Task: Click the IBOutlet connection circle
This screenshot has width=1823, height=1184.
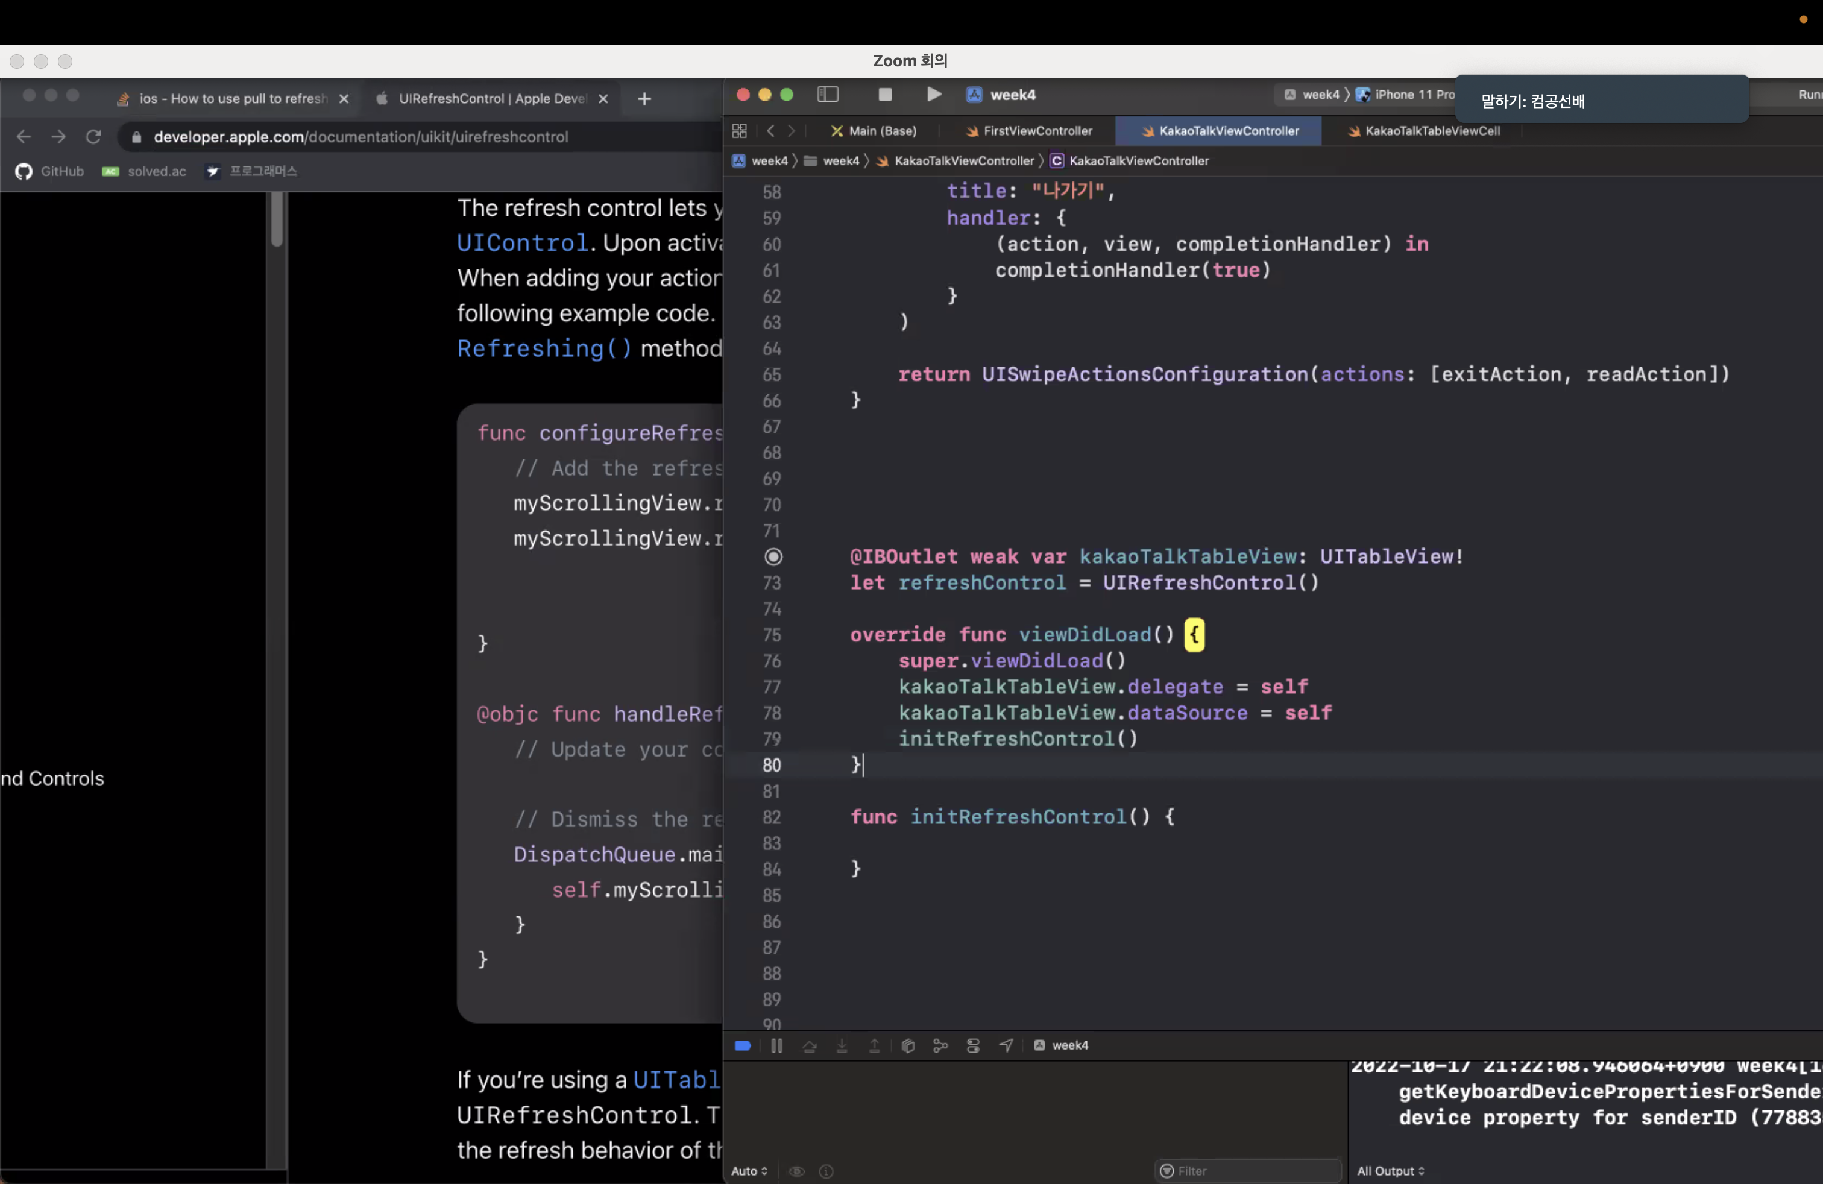Action: (773, 557)
